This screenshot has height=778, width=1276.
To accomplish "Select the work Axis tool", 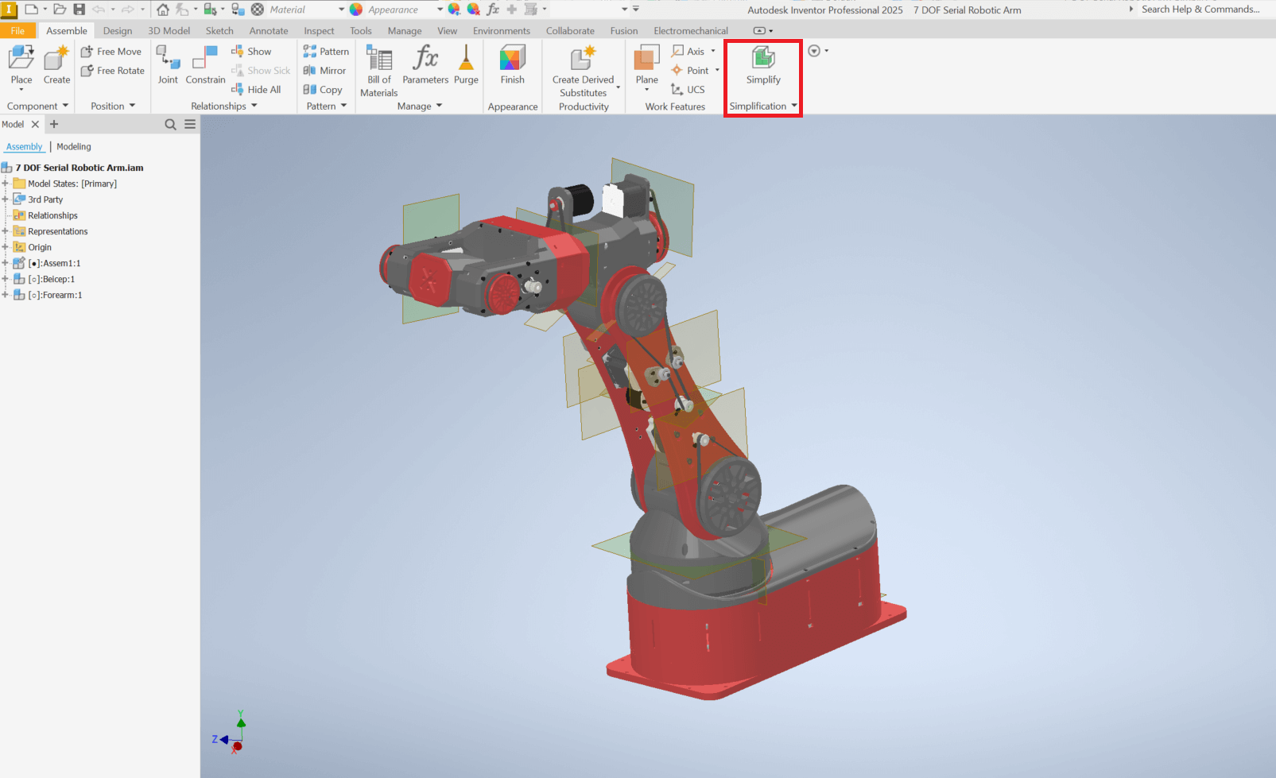I will [688, 52].
